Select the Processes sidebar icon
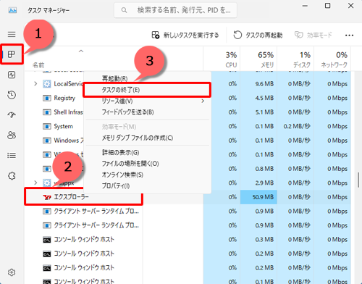This screenshot has height=284, width=362. coord(12,54)
